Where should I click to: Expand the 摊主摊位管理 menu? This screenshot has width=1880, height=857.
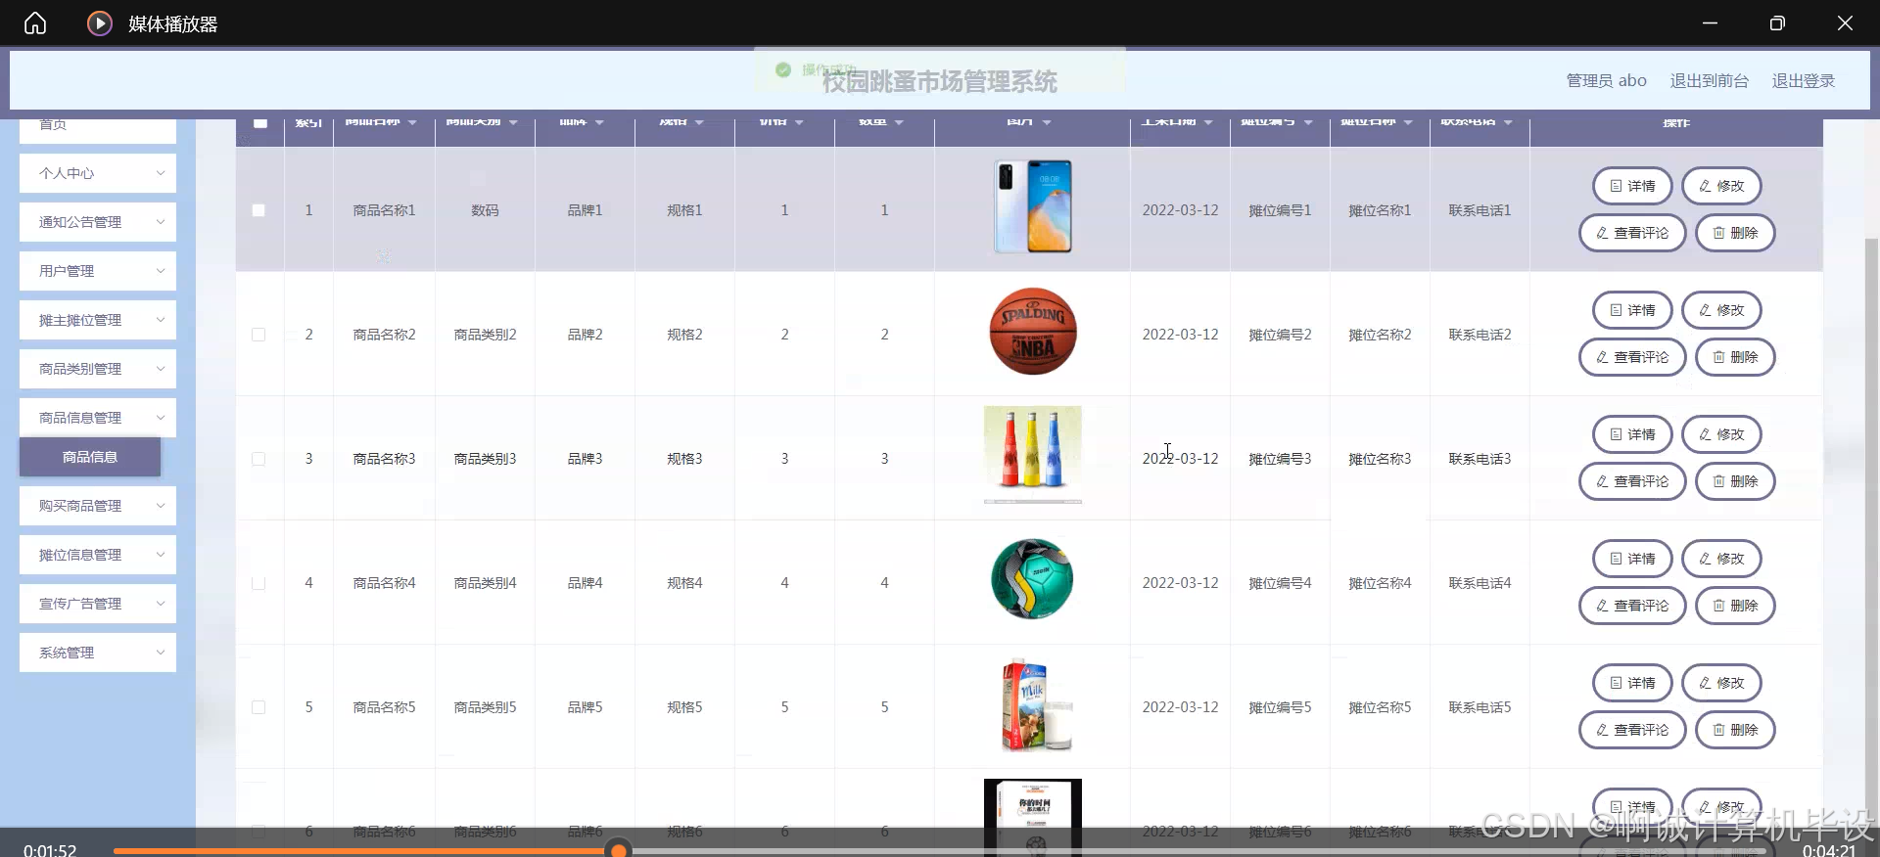(98, 320)
